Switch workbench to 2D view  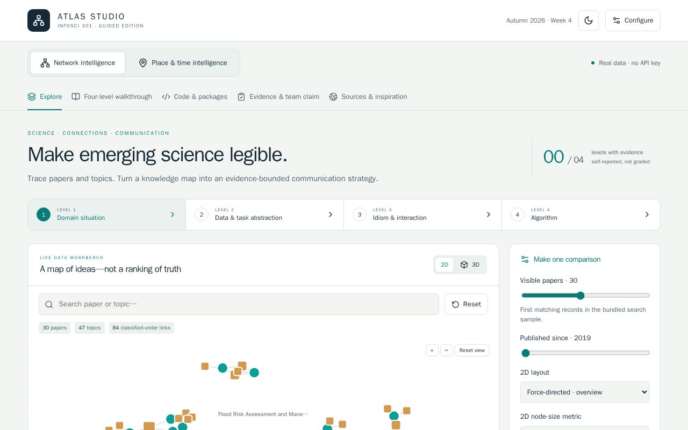445,265
